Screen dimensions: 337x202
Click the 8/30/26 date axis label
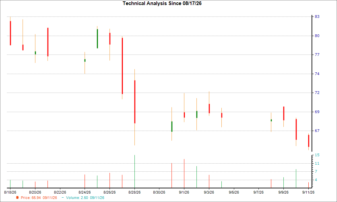point(159,192)
